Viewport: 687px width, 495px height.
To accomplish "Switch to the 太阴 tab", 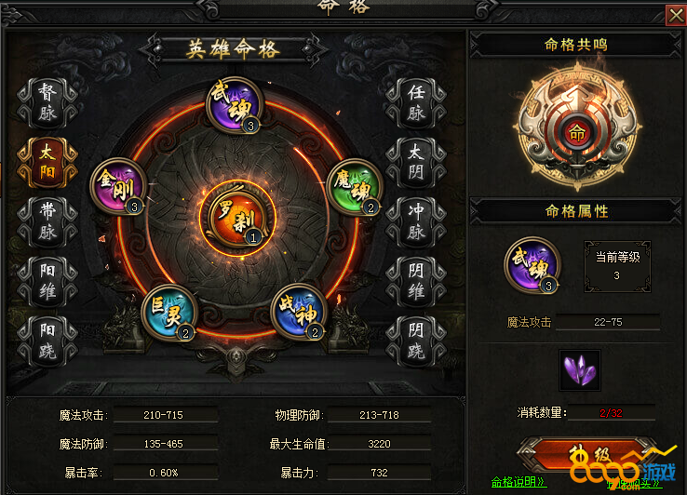I will coord(416,163).
